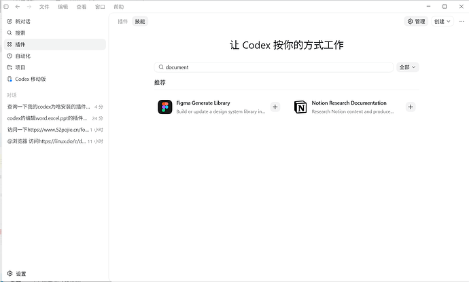Close the Codex window

pos(462,6)
